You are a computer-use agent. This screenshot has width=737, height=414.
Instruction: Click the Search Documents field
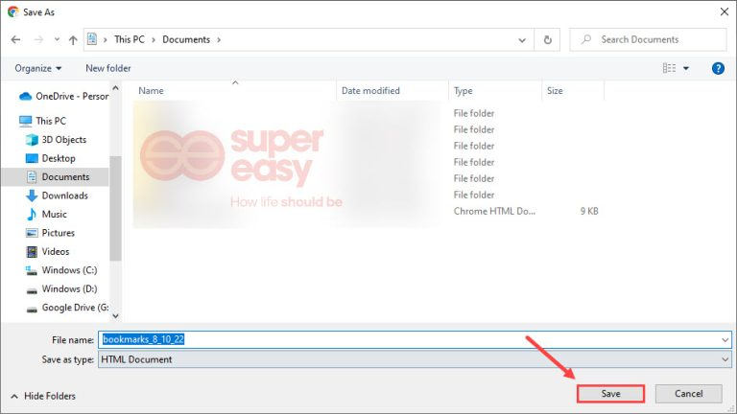pos(648,40)
